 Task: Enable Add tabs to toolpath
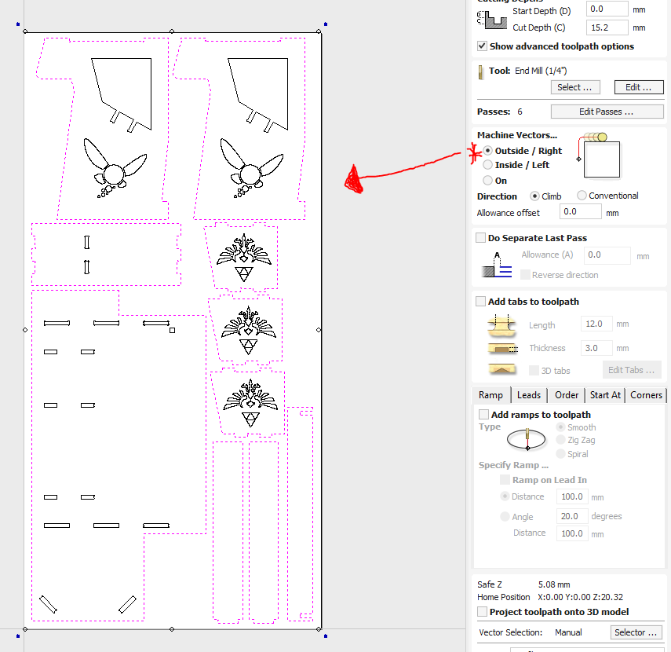click(x=480, y=302)
